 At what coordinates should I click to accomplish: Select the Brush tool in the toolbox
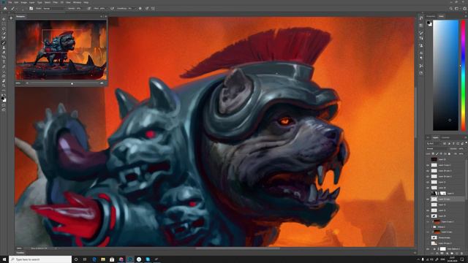4,42
